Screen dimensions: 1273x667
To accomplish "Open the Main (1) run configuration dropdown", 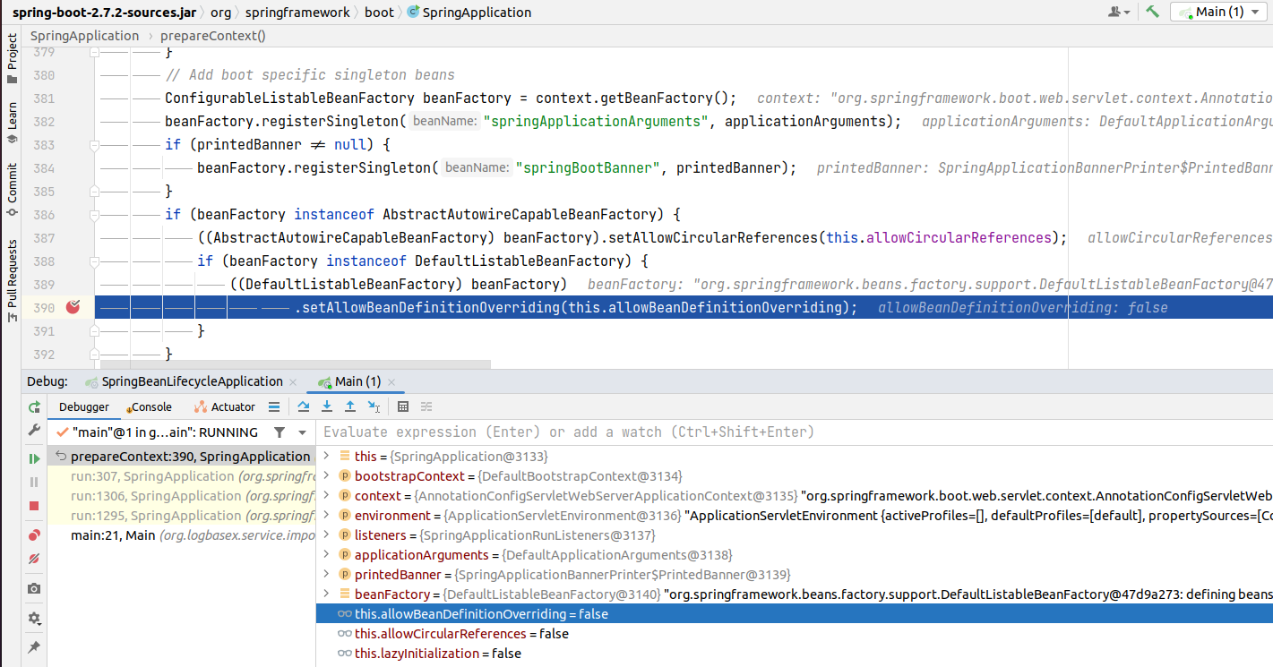I will tap(1220, 12).
